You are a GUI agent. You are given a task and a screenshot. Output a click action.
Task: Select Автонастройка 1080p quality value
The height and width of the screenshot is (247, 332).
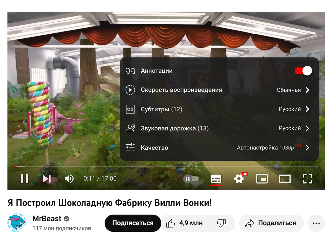[x=269, y=147]
